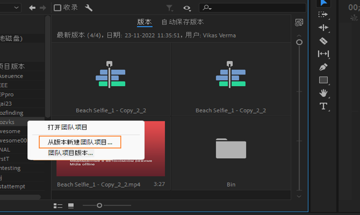The height and width of the screenshot is (215, 360).
Task: Select the Selection tool arrow
Action: pos(323,3)
